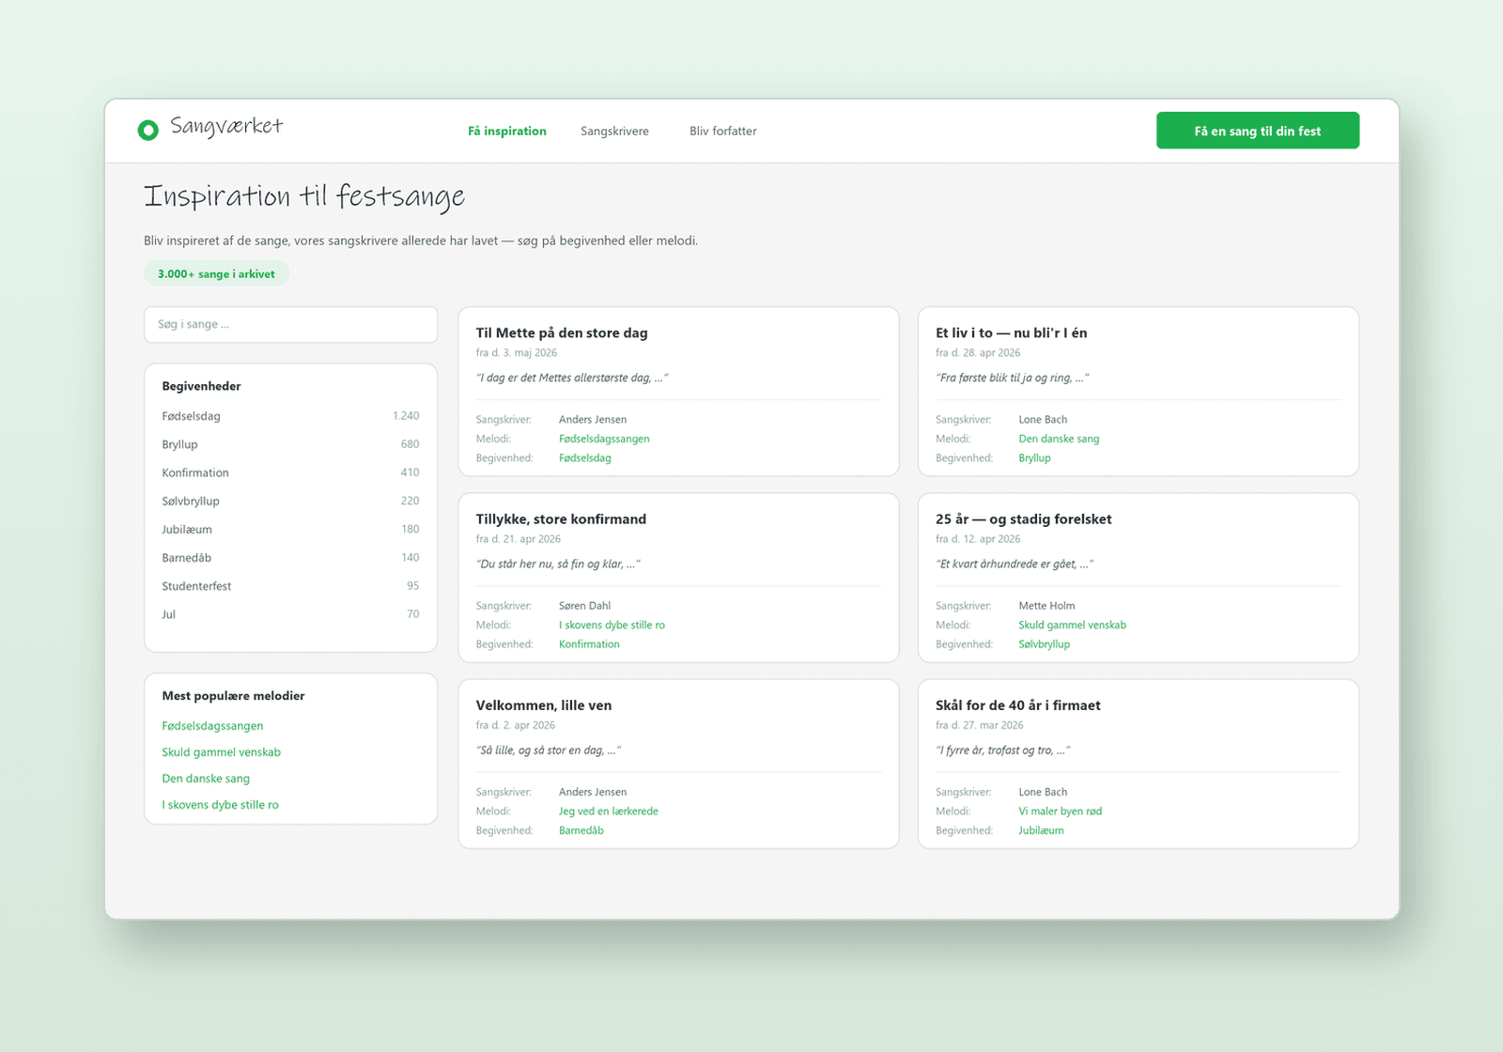
Task: Click the Vi maler byen rød melody link
Action: click(x=1060, y=812)
